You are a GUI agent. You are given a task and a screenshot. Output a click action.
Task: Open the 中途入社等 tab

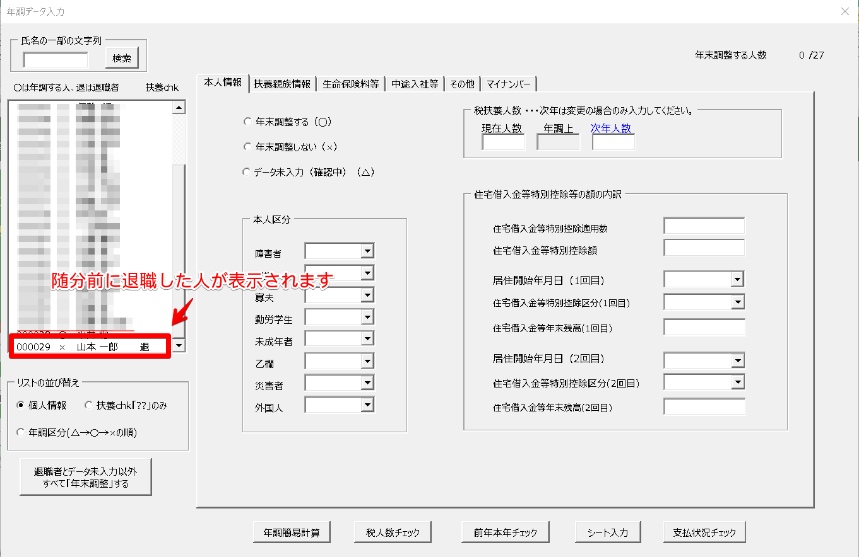point(414,84)
